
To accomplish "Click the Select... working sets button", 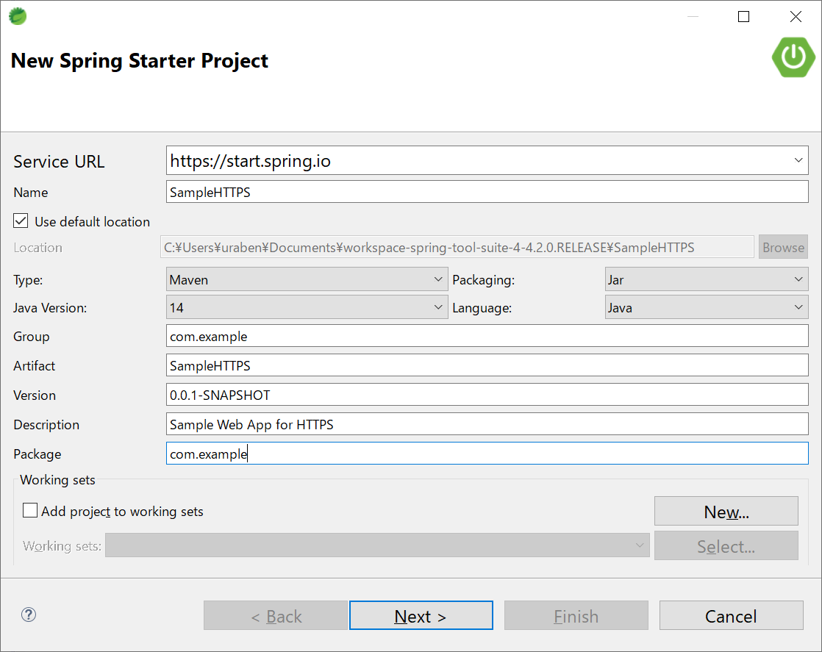I will 726,545.
